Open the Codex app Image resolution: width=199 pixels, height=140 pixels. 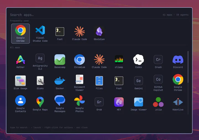click(138, 62)
